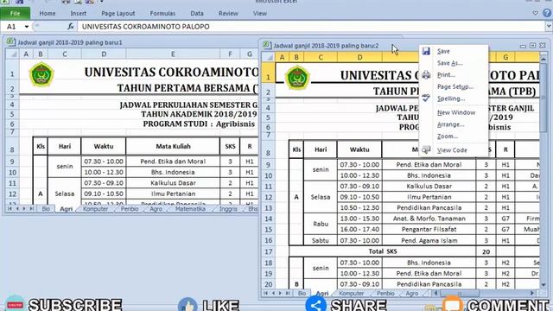Click the vertical scroll down arrow in baru:2
Screen dimensions: 553x311
[x=543, y=284]
